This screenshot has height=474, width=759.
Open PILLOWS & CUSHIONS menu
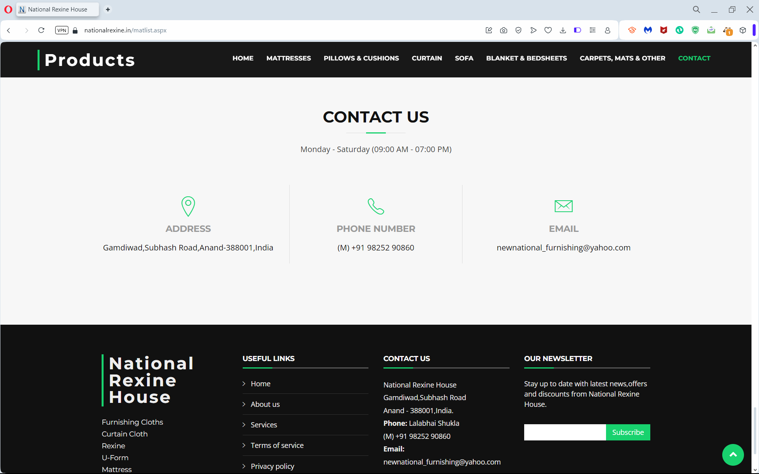(361, 58)
